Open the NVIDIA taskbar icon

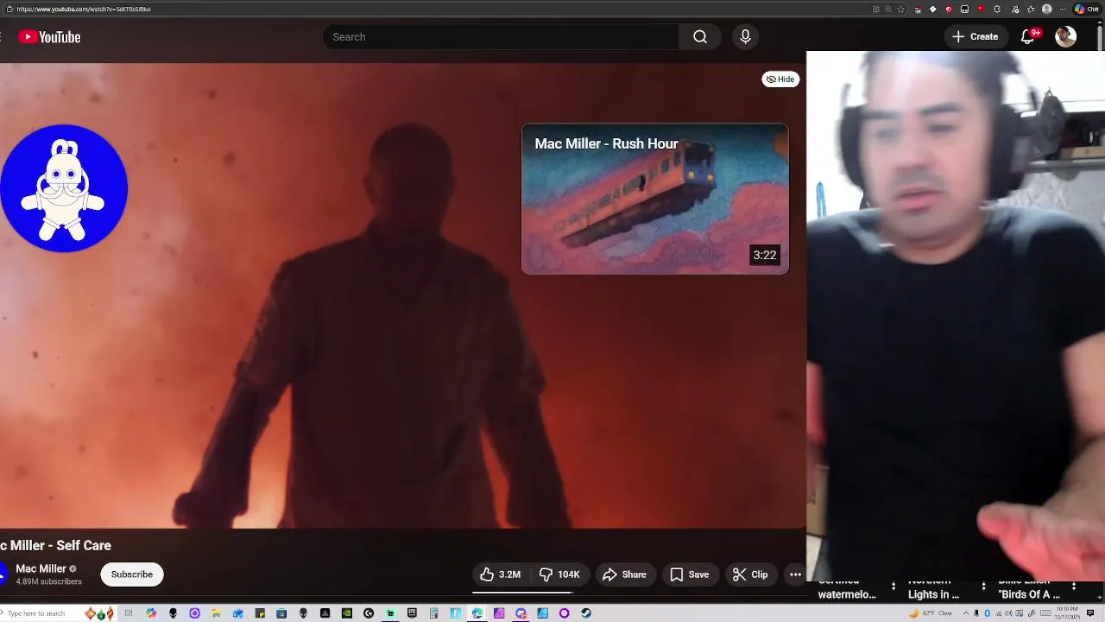(x=347, y=613)
